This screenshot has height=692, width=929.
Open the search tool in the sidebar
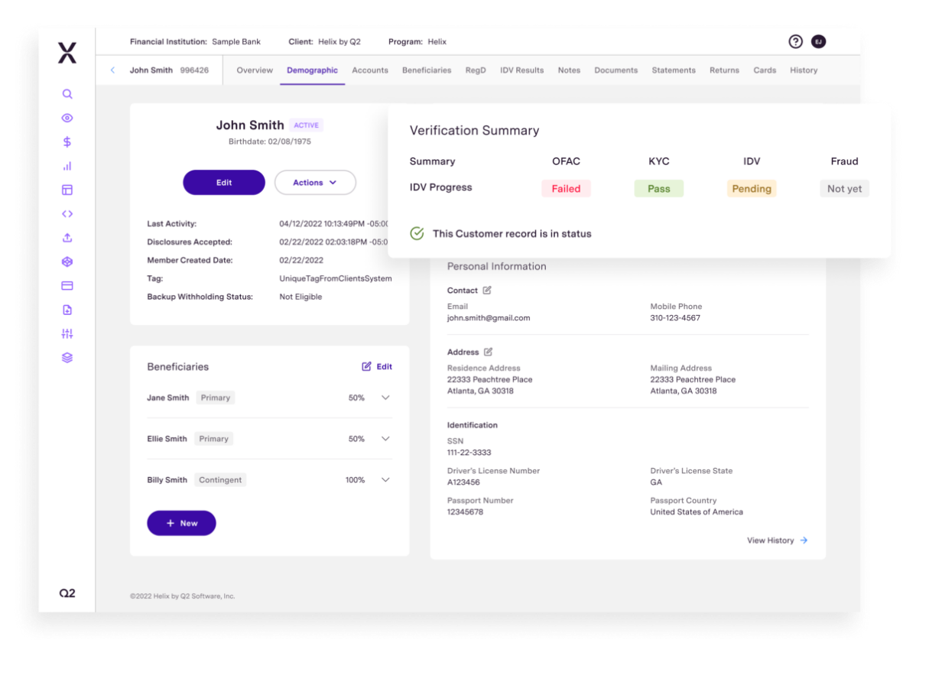pos(67,93)
